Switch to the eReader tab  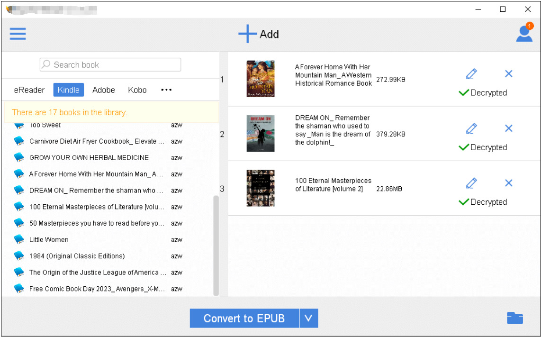coord(29,90)
